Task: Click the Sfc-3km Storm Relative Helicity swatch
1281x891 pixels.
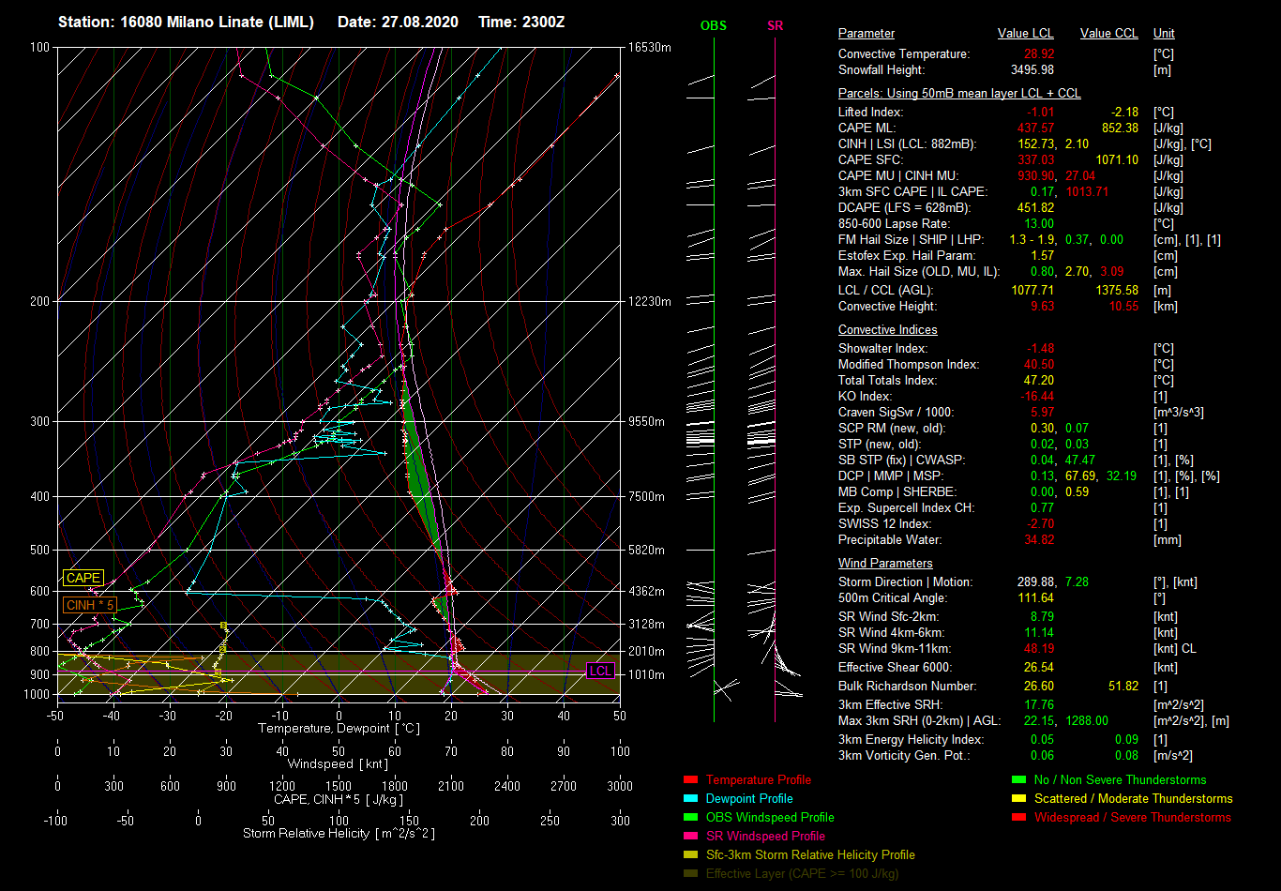Action: click(x=690, y=855)
